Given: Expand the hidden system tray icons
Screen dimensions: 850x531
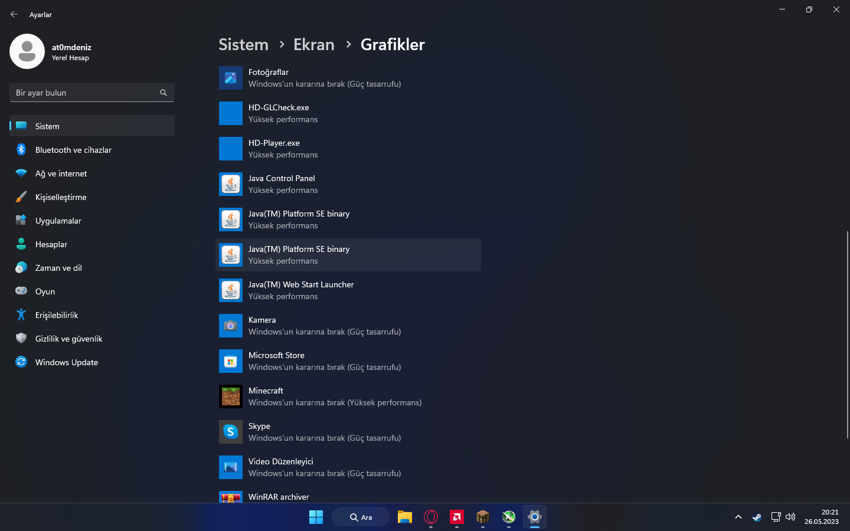Looking at the screenshot, I should click(x=738, y=517).
